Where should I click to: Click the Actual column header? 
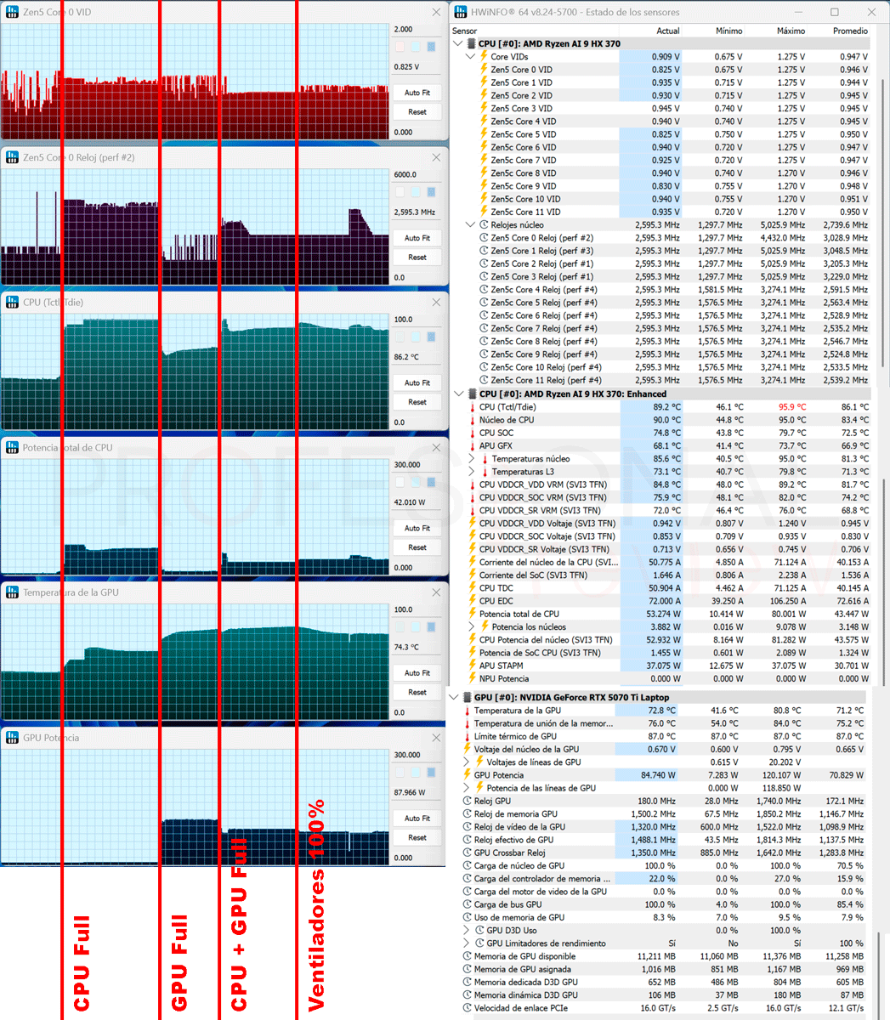pyautogui.click(x=668, y=31)
